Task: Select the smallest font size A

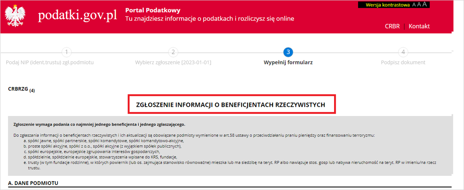Action: (414, 5)
